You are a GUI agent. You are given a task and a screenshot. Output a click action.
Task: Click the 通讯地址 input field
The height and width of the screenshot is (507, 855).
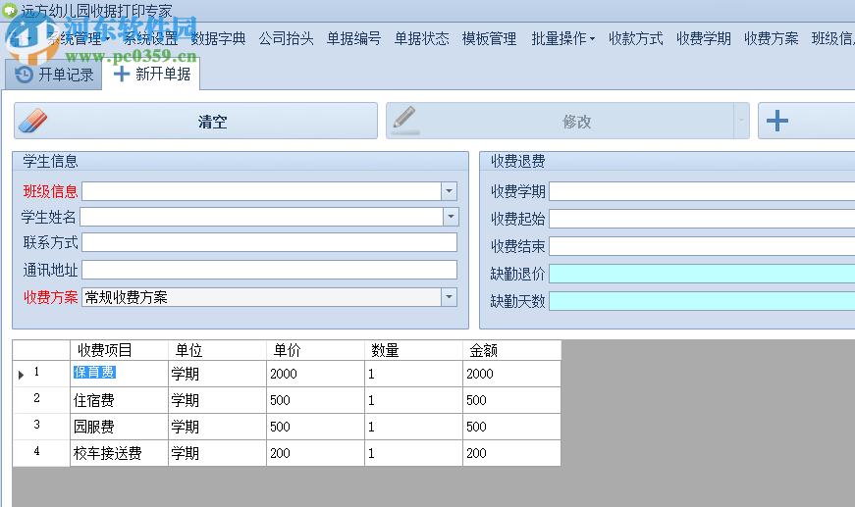pos(269,270)
